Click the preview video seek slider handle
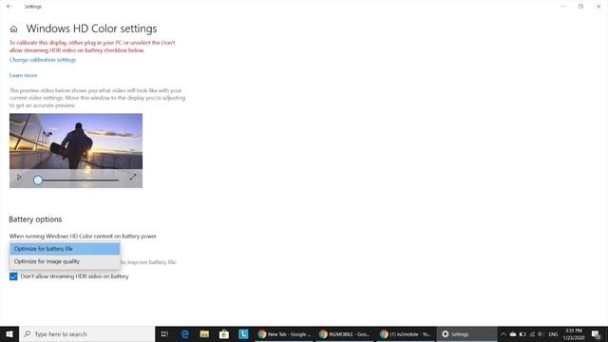This screenshot has width=608, height=342. [38, 180]
